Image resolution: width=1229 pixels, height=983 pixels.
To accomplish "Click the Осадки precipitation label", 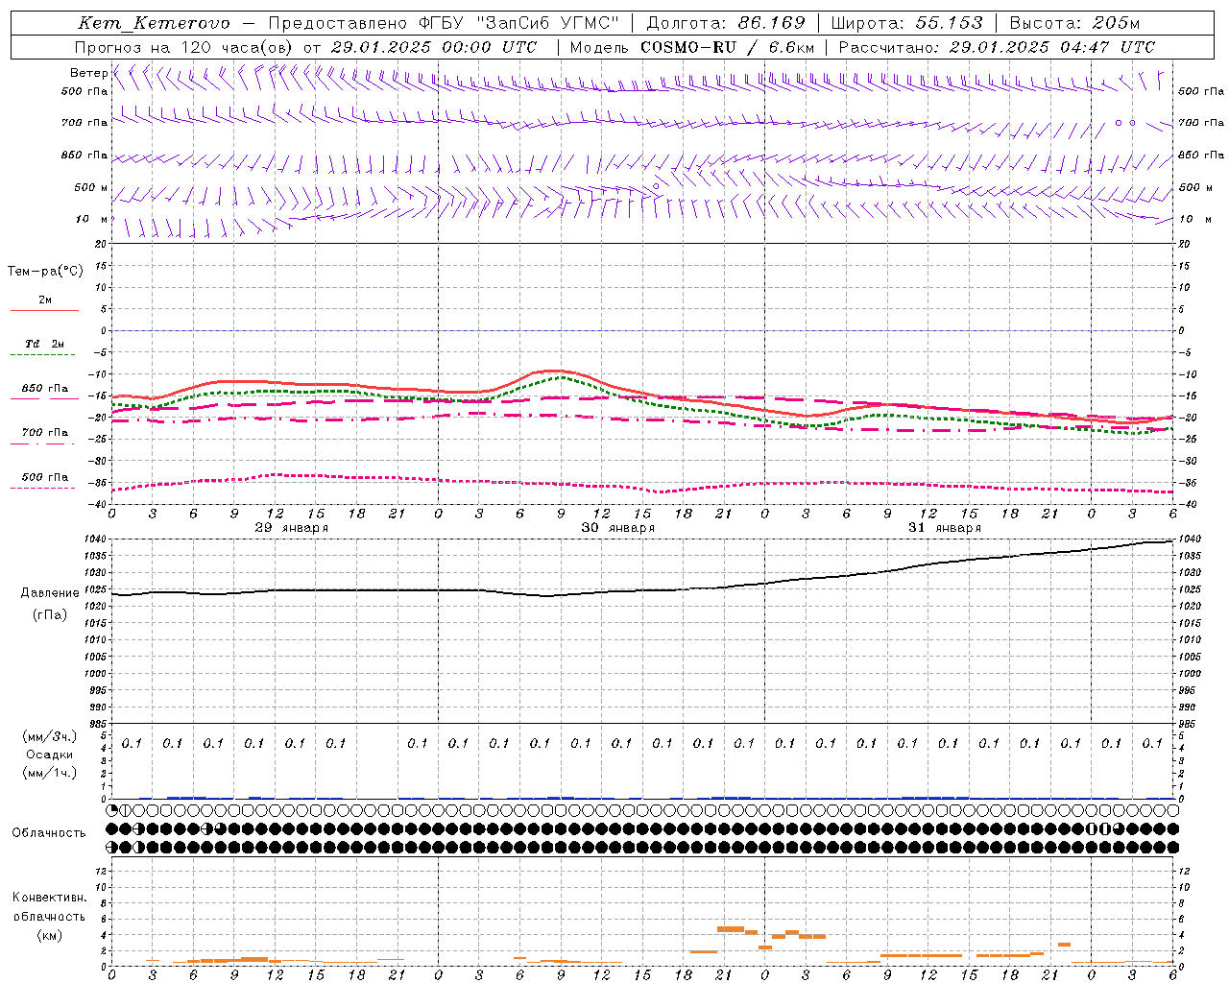I will (50, 755).
